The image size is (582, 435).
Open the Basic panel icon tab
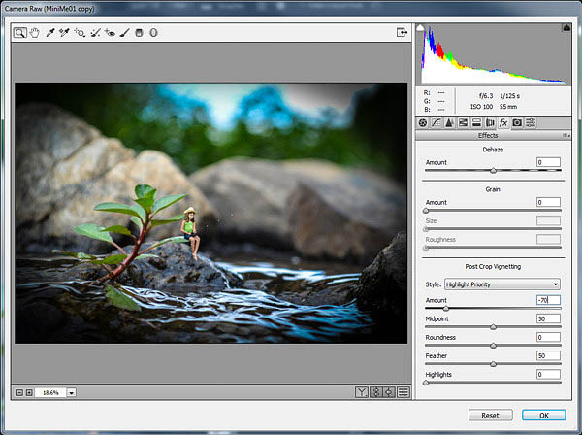423,123
